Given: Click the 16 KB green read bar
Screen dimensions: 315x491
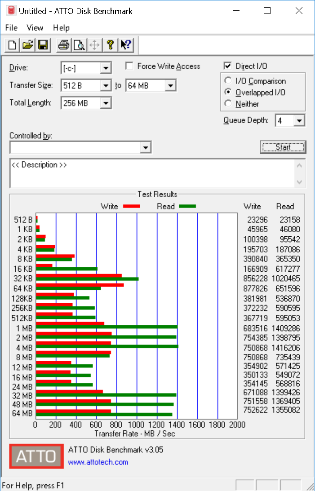Looking at the screenshot, I should 67,269.
